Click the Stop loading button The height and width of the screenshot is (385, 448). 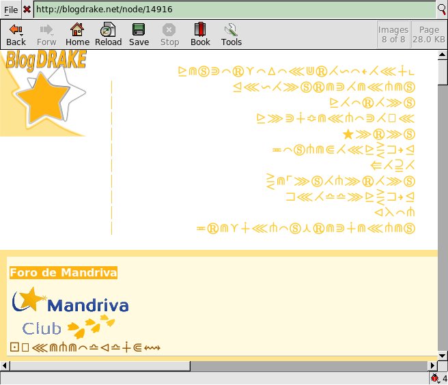tap(169, 34)
